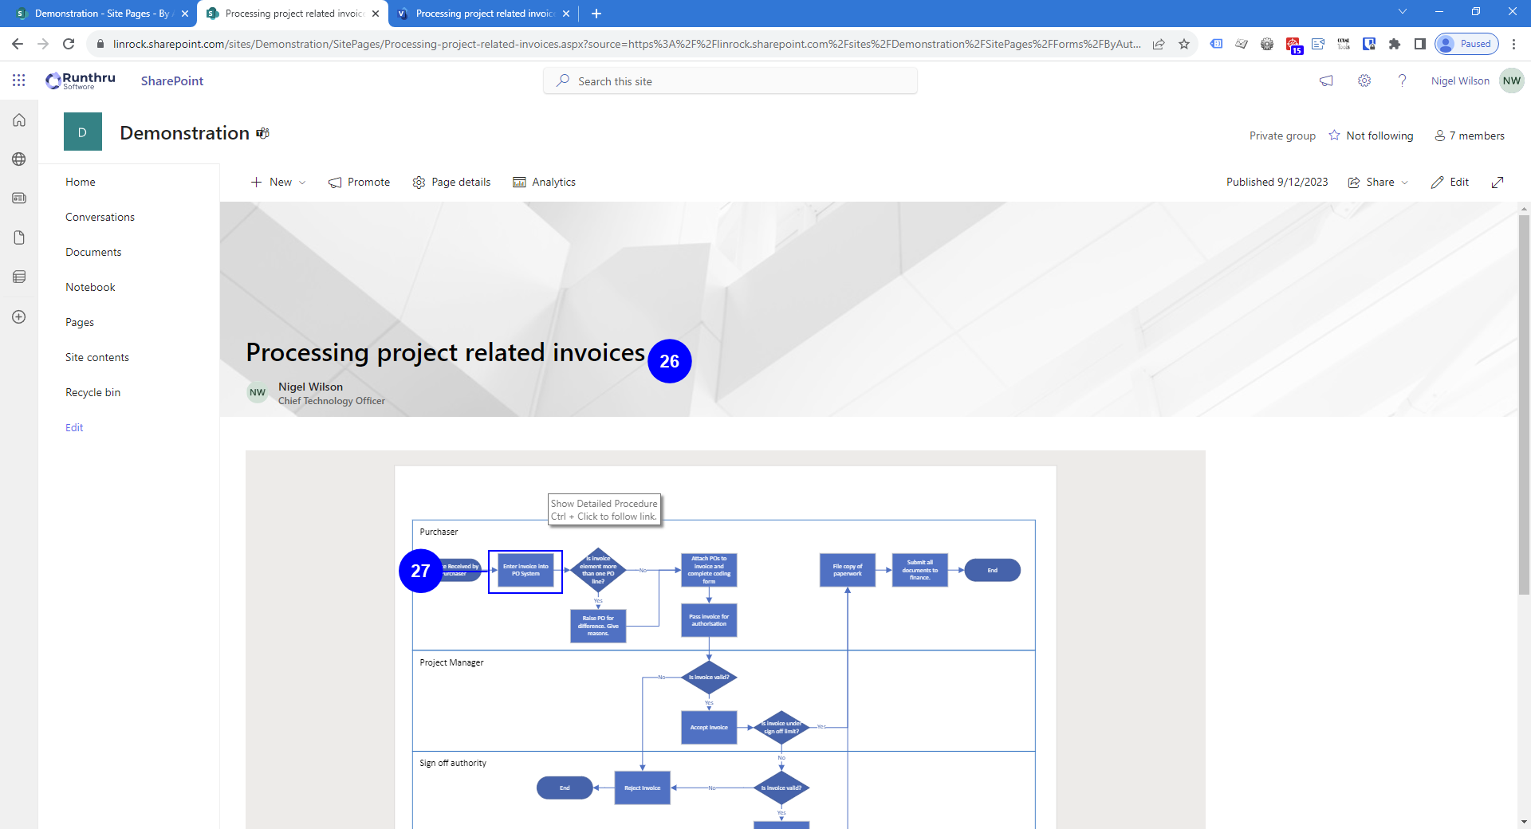Click the 7 members link

point(1470,136)
